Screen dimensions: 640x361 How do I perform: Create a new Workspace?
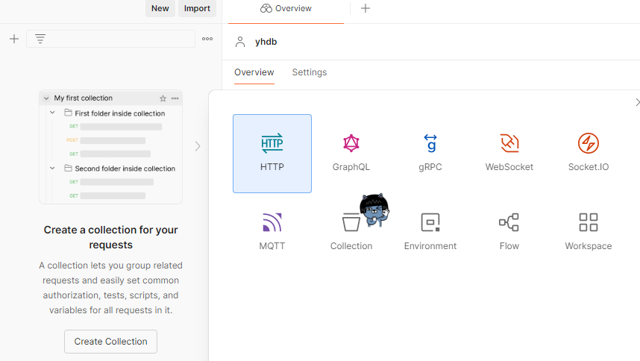click(589, 232)
